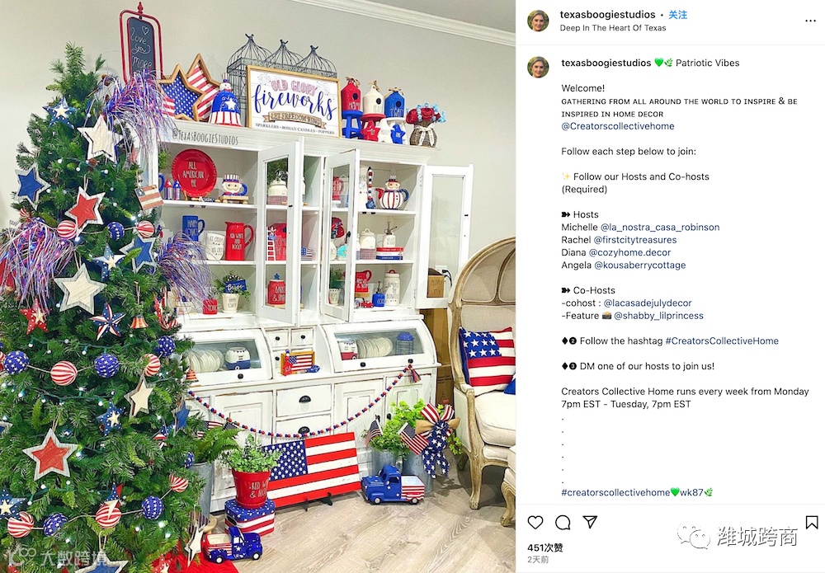Open the @Creatorscollectivehome mention
The height and width of the screenshot is (573, 825).
point(618,126)
